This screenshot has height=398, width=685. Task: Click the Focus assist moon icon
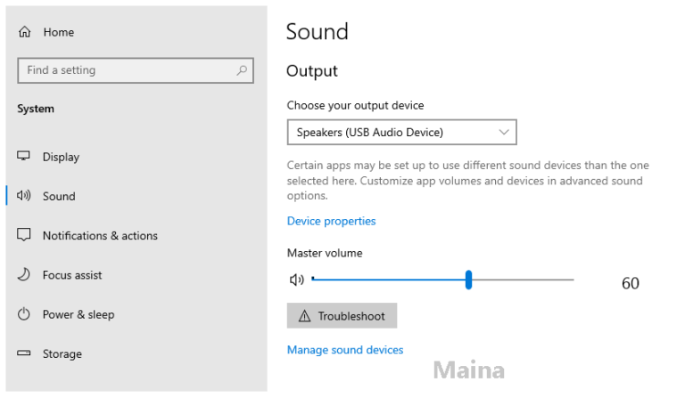pos(24,275)
